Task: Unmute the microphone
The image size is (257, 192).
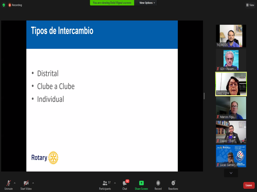Action: (9, 185)
